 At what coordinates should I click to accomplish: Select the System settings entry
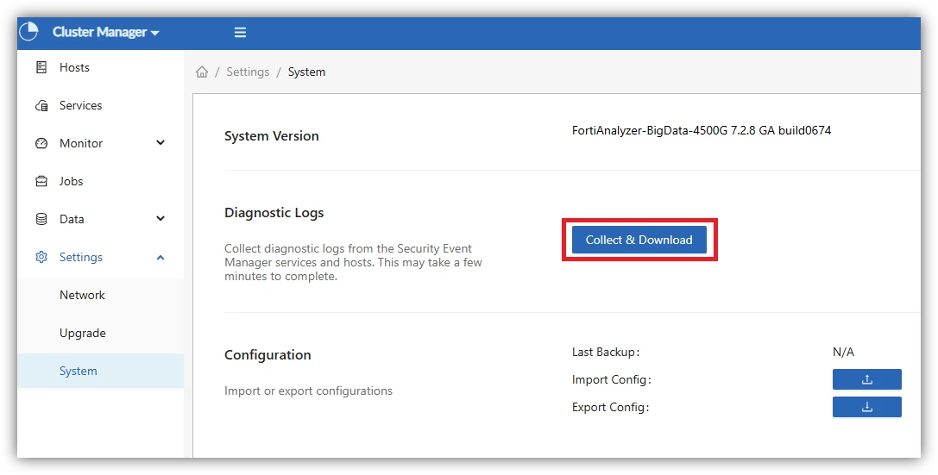[100, 371]
